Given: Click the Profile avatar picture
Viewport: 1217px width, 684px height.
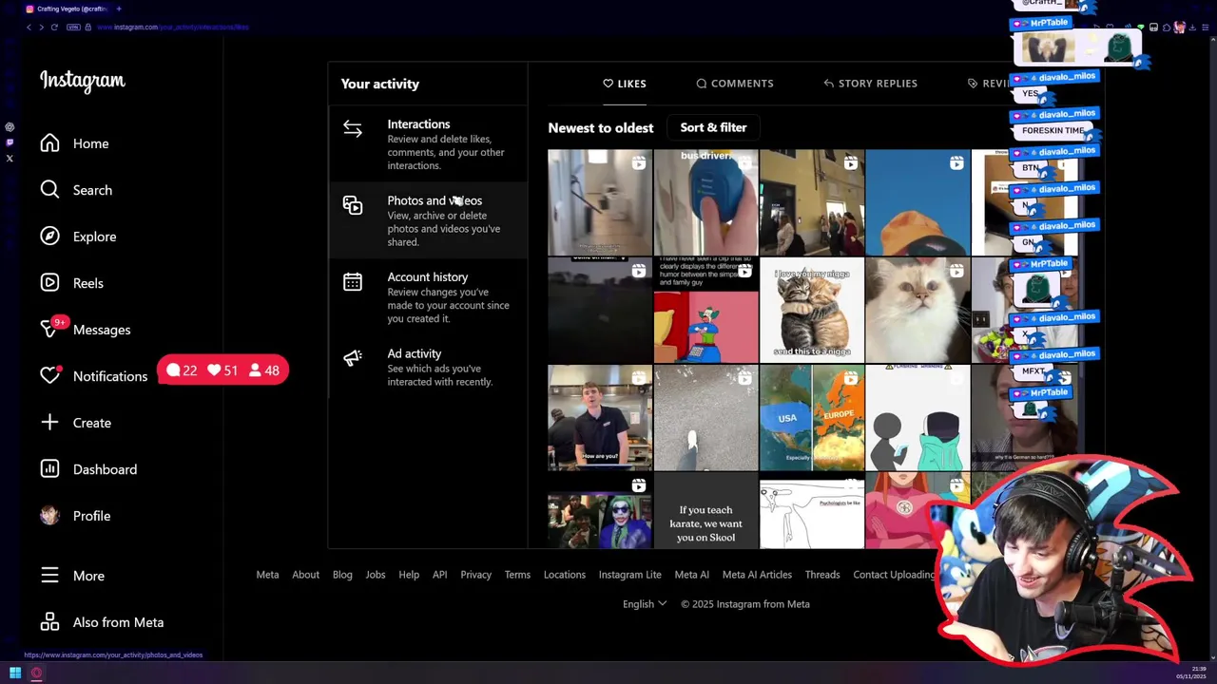Looking at the screenshot, I should 49,516.
